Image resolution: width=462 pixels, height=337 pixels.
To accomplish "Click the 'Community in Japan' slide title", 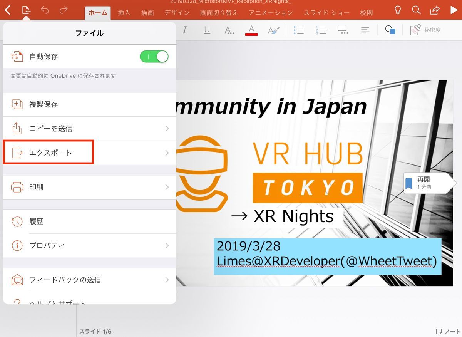I will 271,107.
